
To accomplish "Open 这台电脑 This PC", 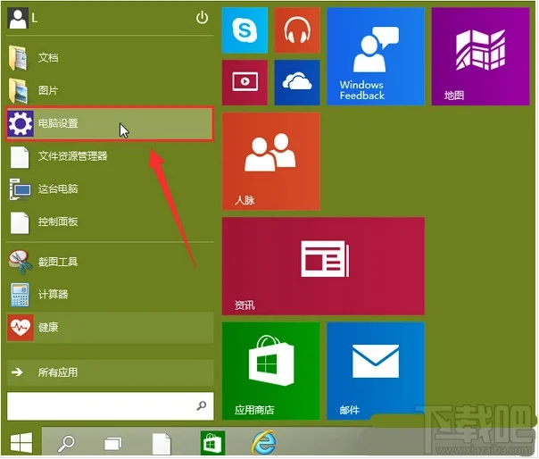I will point(110,189).
